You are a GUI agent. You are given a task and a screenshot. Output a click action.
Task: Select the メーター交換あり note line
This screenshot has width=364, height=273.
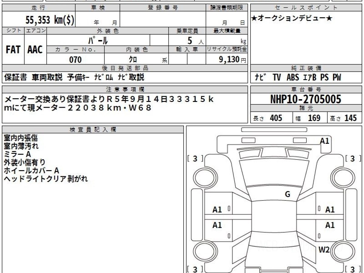(110, 99)
